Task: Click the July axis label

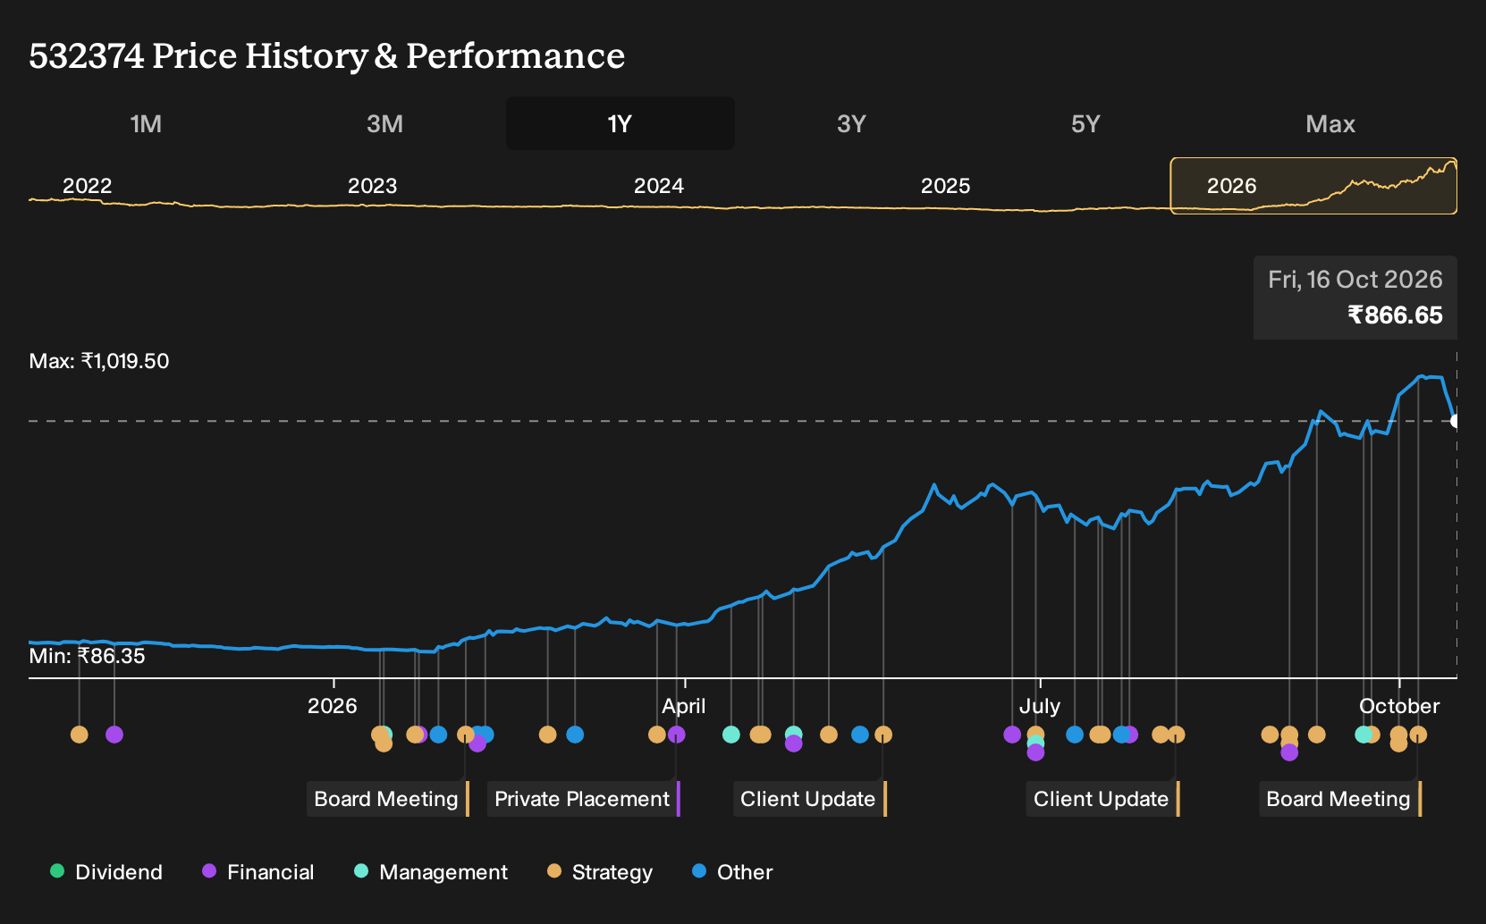Action: (x=1040, y=706)
